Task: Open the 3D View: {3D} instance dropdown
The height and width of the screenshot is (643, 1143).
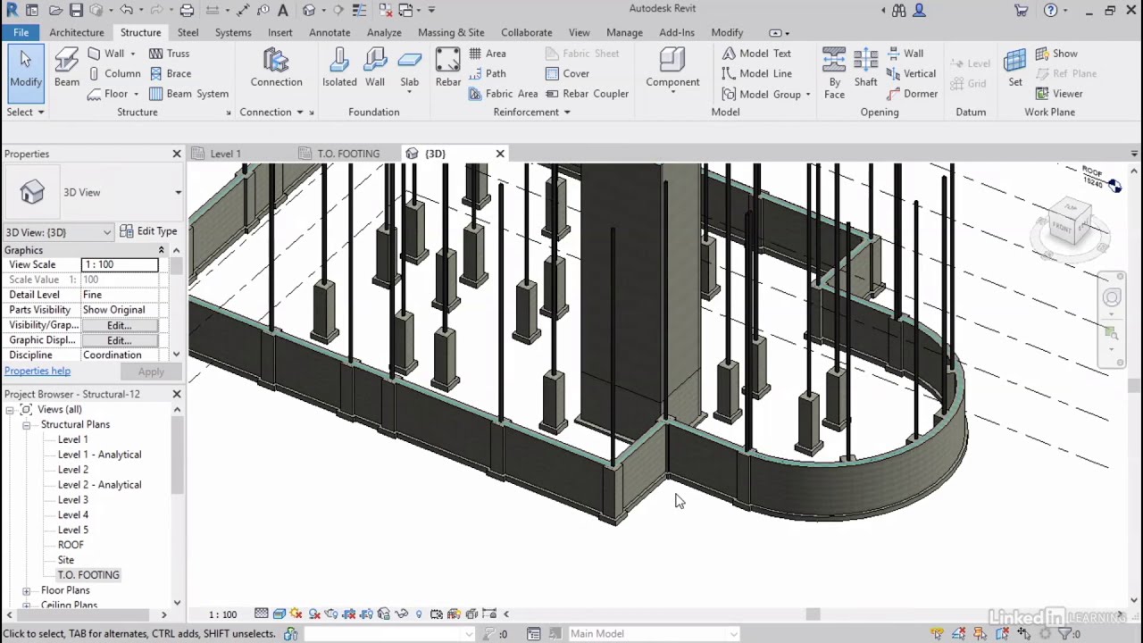Action: [x=58, y=232]
